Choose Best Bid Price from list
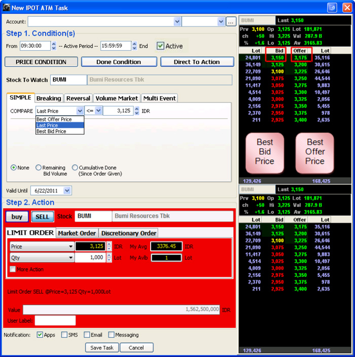 (60, 131)
